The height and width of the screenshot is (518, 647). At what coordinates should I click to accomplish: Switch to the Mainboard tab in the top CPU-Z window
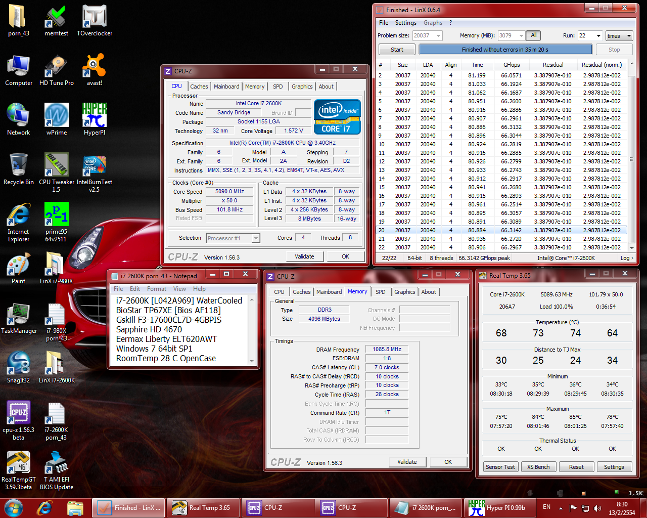coord(226,87)
